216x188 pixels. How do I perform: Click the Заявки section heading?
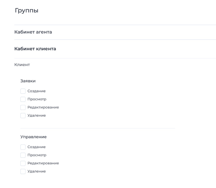(28, 81)
